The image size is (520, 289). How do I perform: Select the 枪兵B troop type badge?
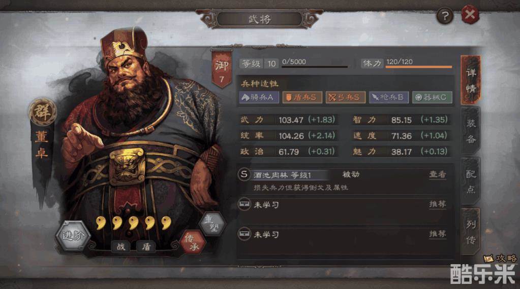click(389, 97)
